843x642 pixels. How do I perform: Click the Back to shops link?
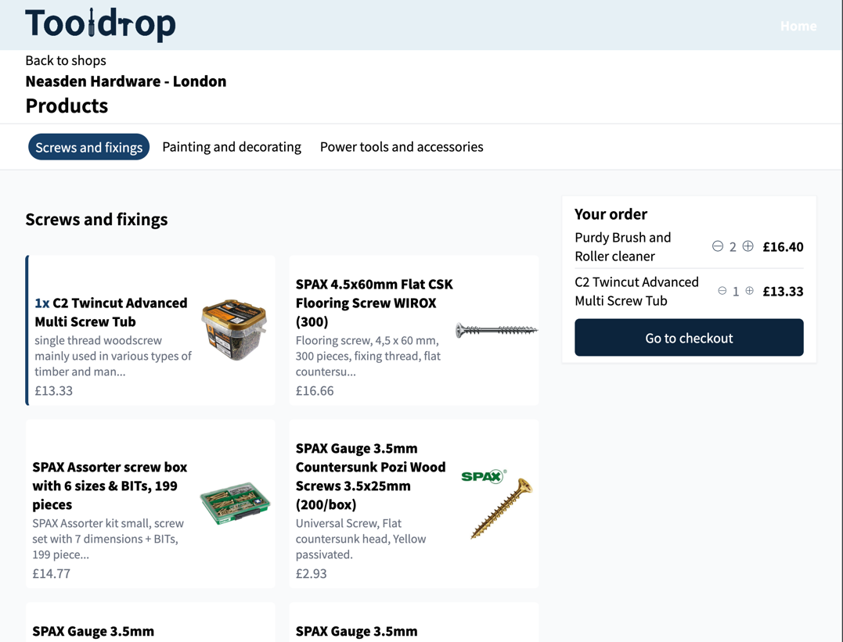point(65,60)
